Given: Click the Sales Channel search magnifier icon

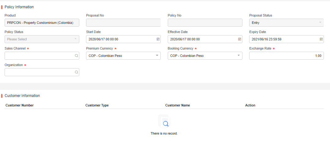Looking at the screenshot, I should click(76, 56).
